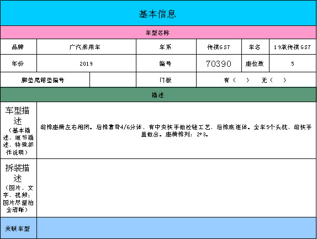
Task: Select the 车型名称 pink header row
Action: coord(158,33)
